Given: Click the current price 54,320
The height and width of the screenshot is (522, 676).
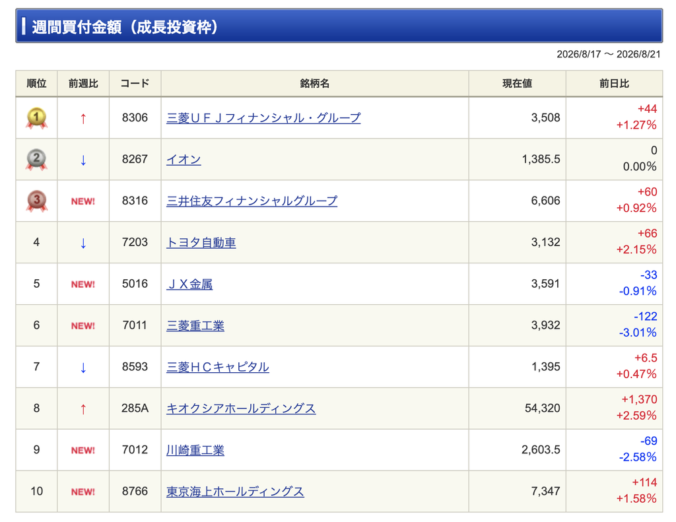Looking at the screenshot, I should click(543, 408).
